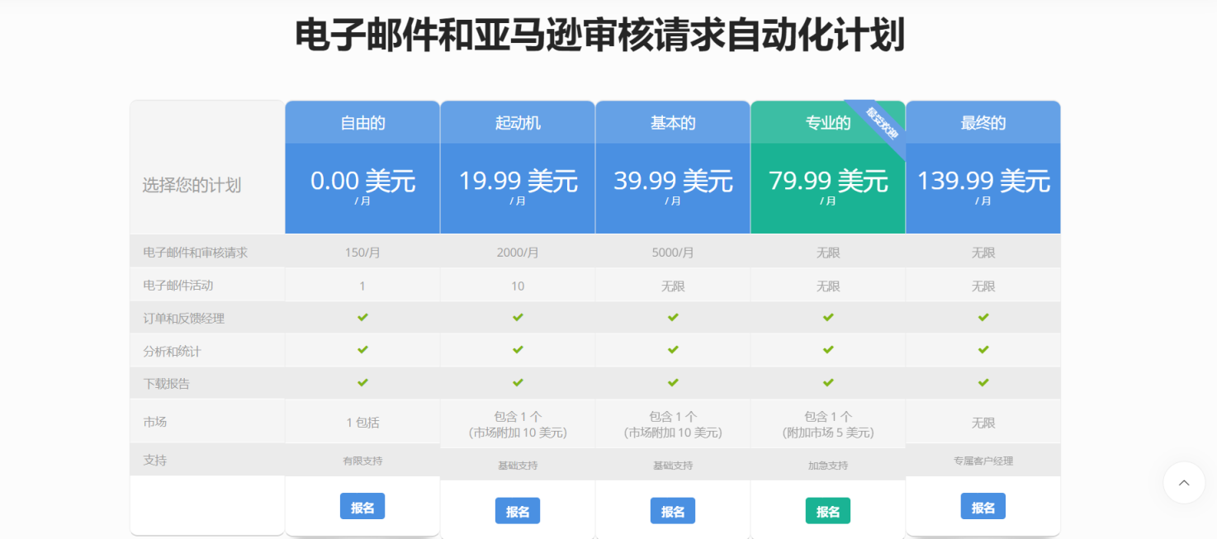Click 订单和反馈经理 checkmark in 基本的 column

[x=673, y=318]
